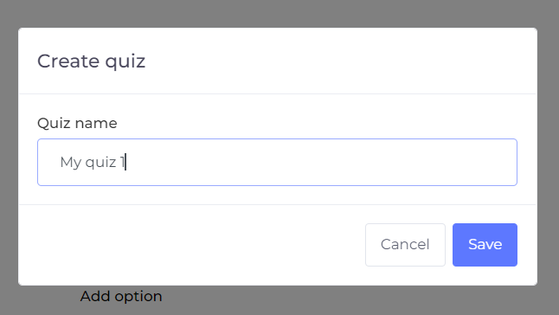Viewport: 559px width, 315px height.
Task: Click empty area inside Quiz name box
Action: 321,162
